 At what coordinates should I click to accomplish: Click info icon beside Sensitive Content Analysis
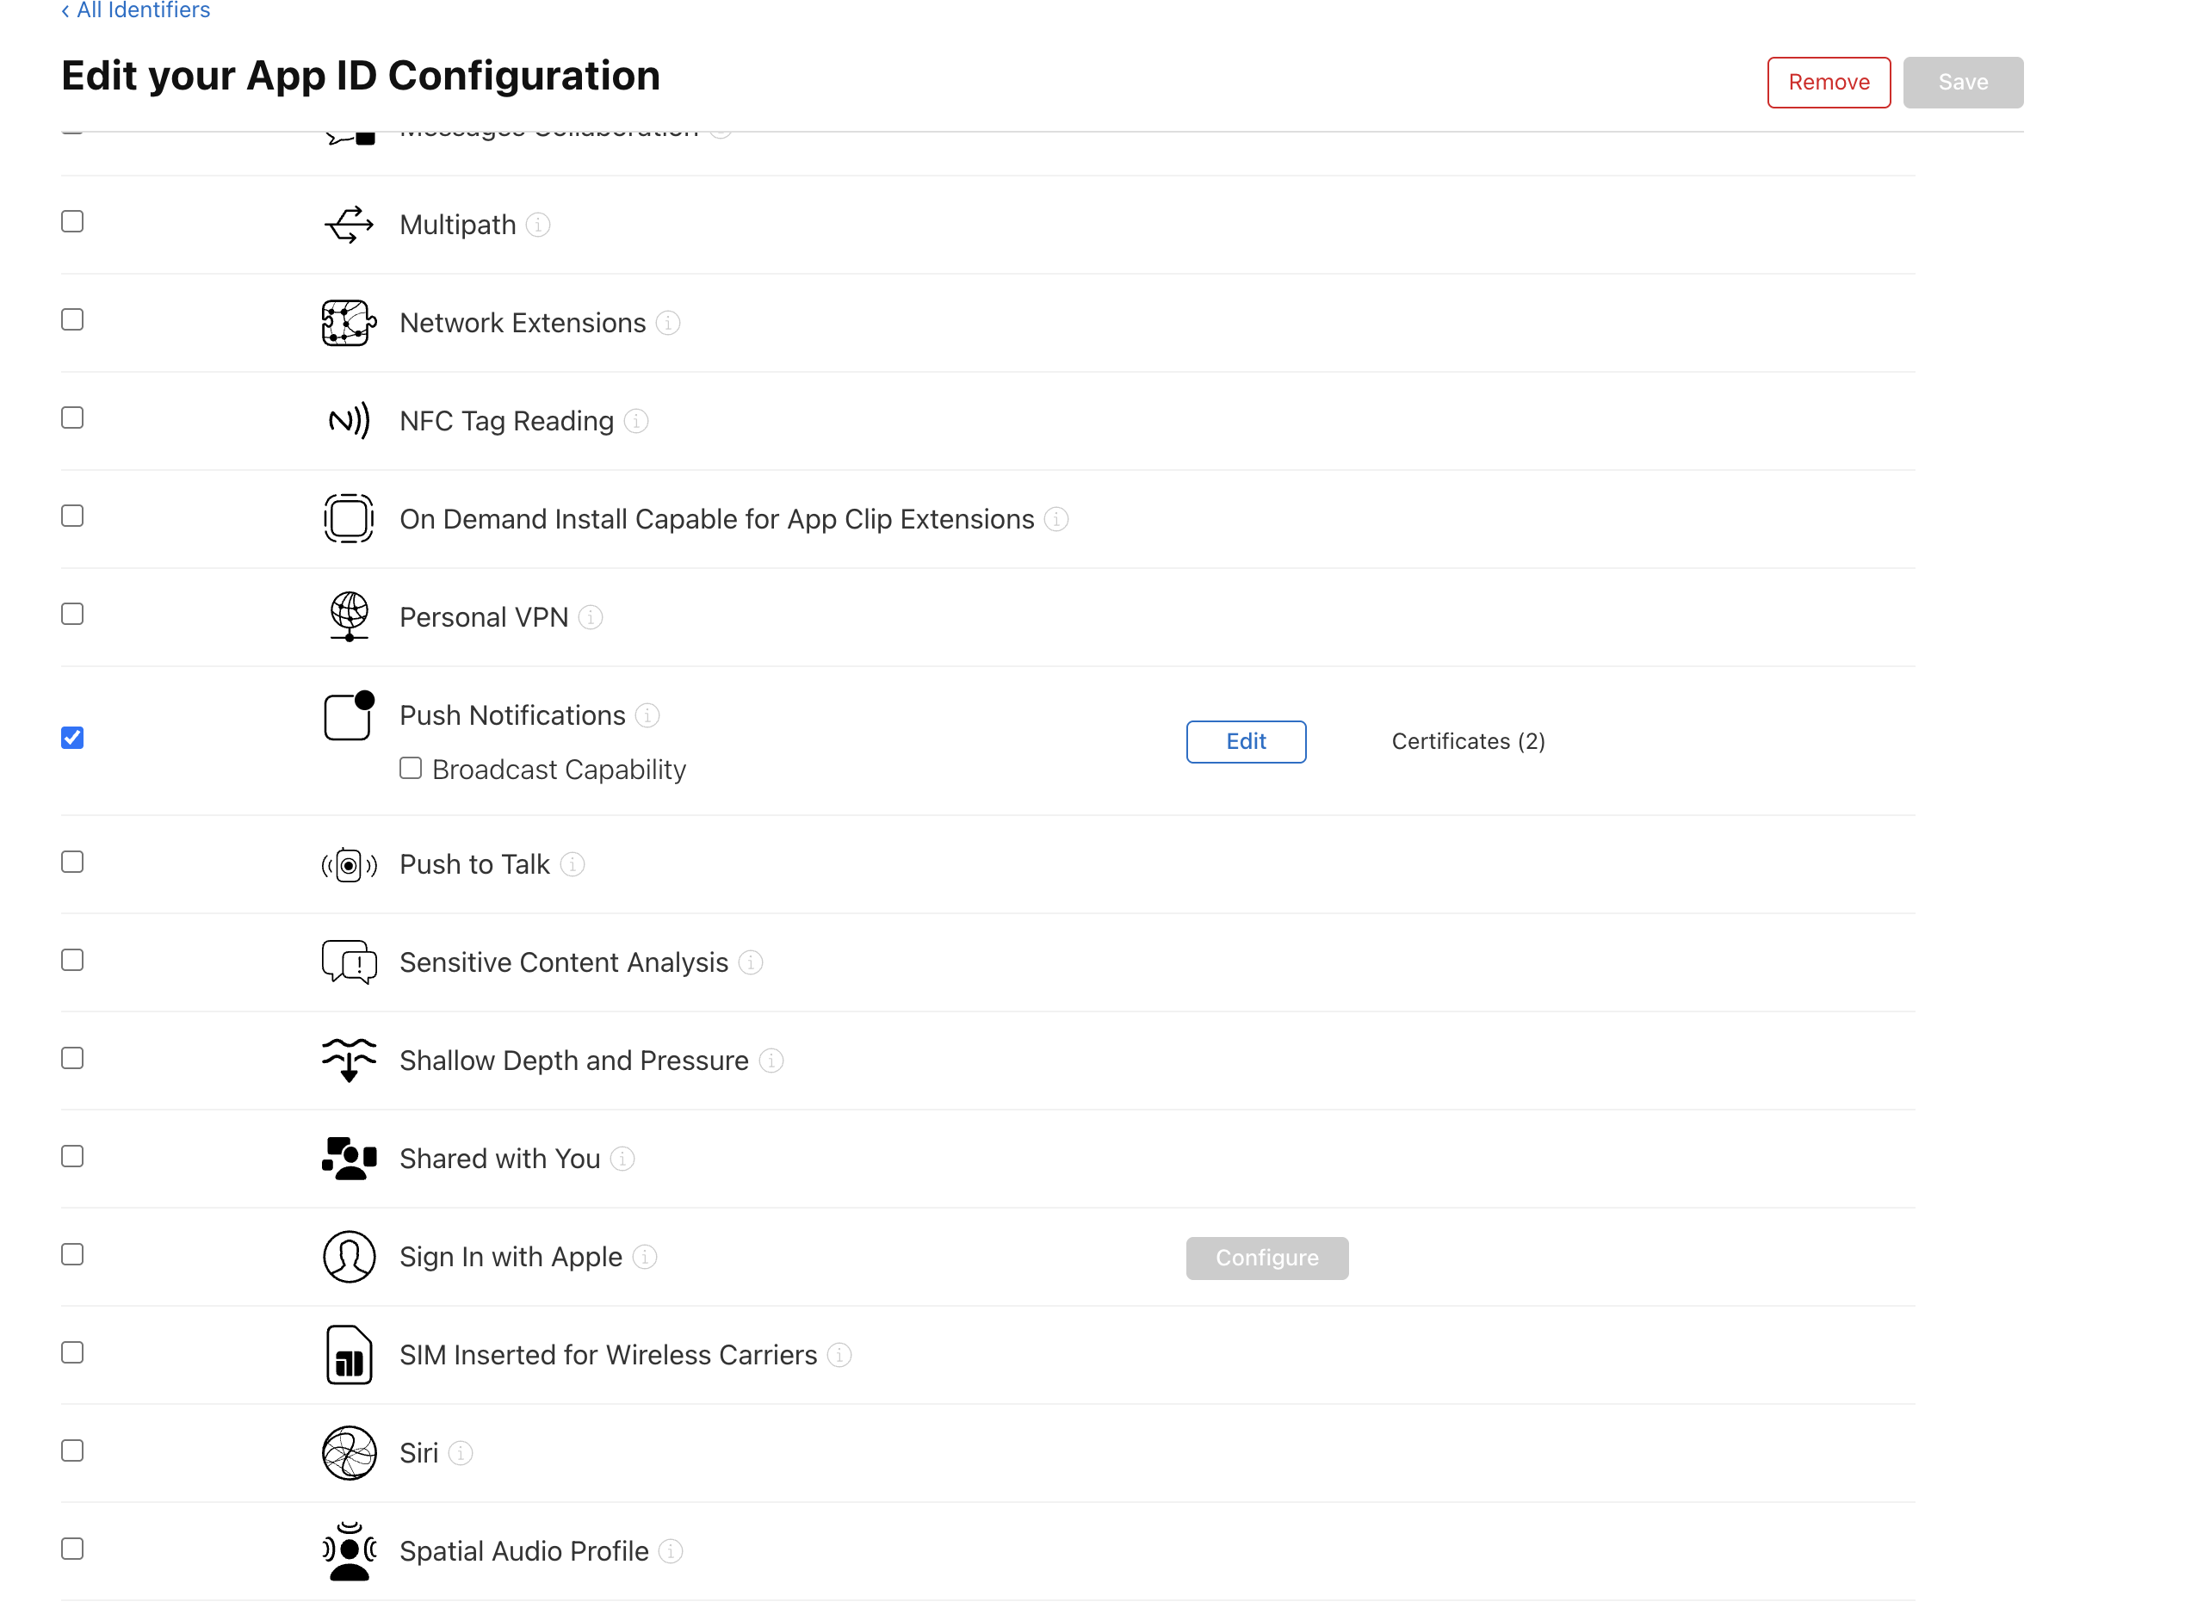click(751, 962)
